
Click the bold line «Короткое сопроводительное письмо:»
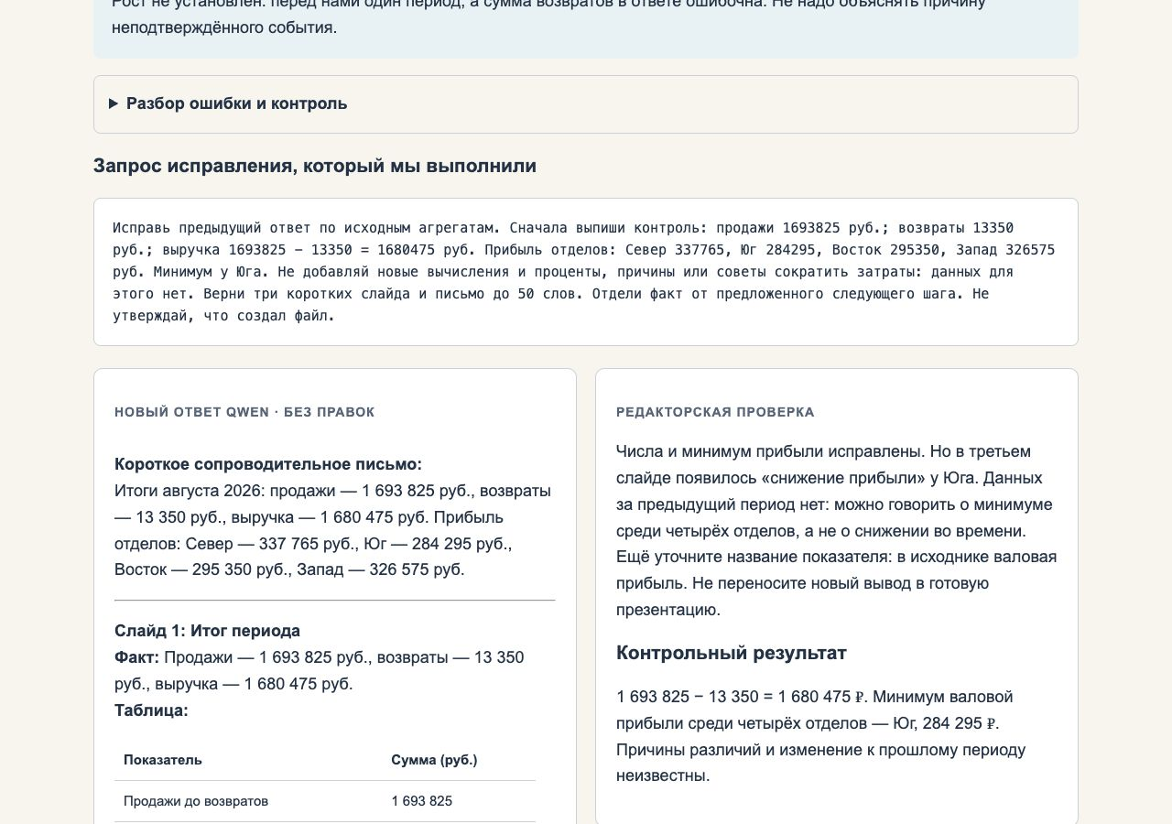click(x=268, y=464)
